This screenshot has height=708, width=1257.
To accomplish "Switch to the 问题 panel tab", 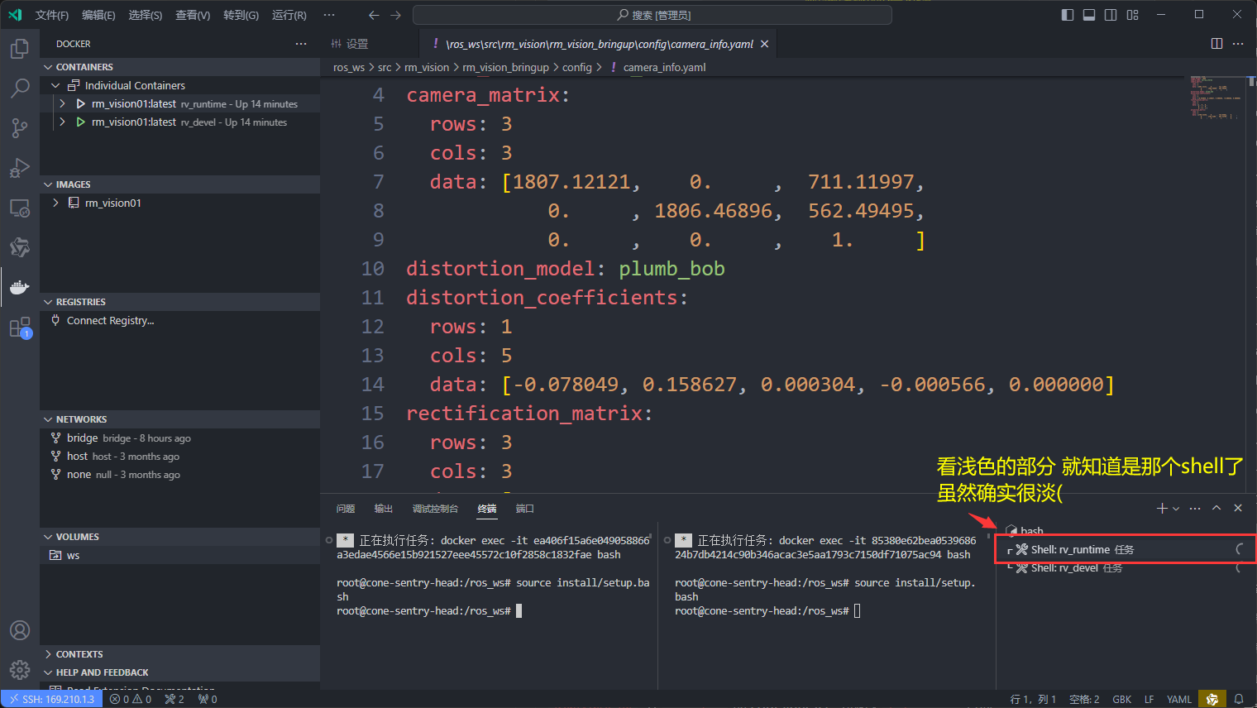I will [x=346, y=509].
